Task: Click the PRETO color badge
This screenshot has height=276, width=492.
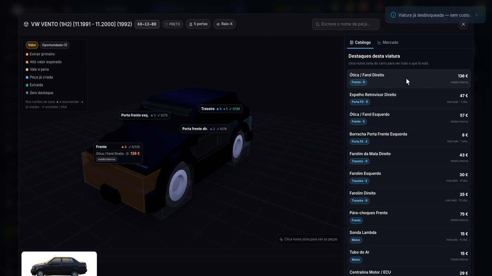Action: pos(173,24)
